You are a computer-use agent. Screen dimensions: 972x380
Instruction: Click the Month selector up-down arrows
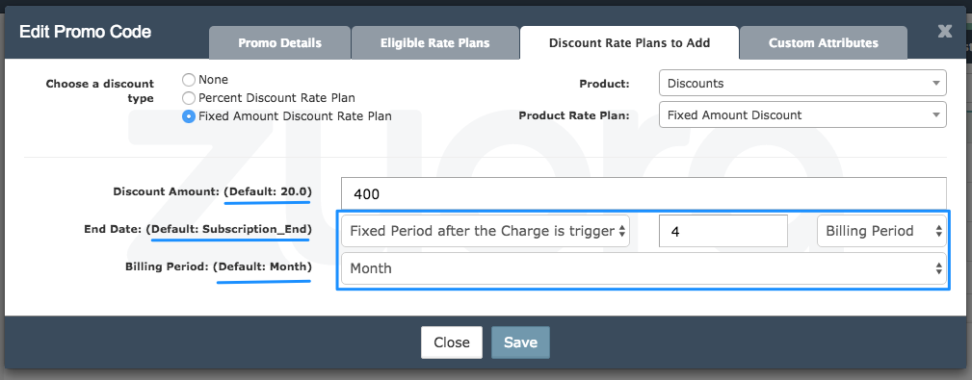tap(938, 268)
